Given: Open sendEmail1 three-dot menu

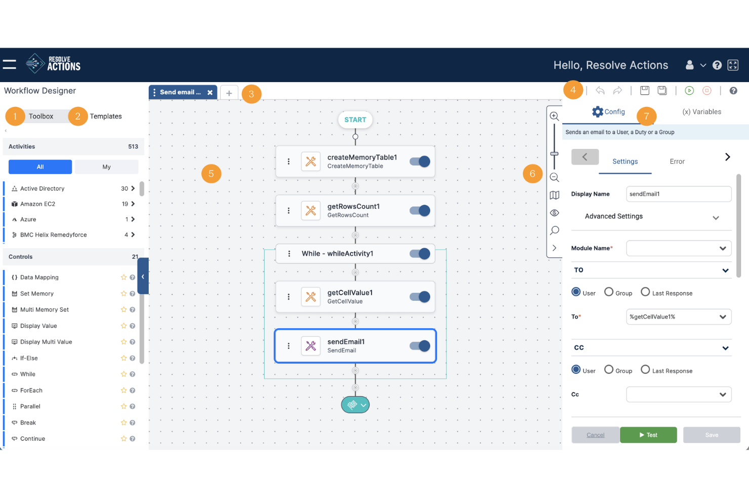Looking at the screenshot, I should coord(288,346).
